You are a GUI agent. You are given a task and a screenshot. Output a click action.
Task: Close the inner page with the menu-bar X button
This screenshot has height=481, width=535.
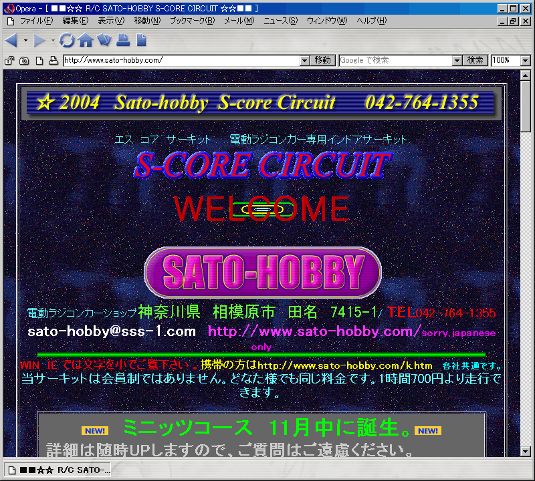pos(526,21)
